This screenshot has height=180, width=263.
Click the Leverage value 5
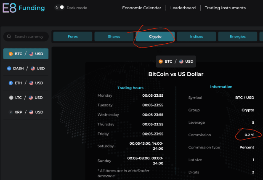[x=253, y=122]
